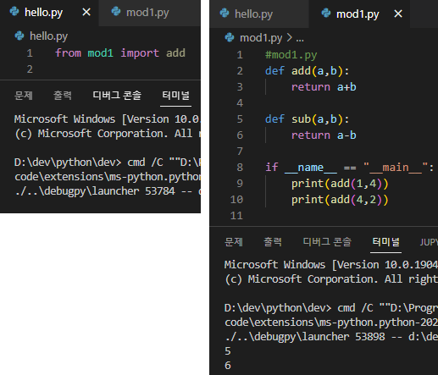Click hello.py breadcrumb in left editor
Viewport: 438px width, 375px height.
tap(48, 36)
